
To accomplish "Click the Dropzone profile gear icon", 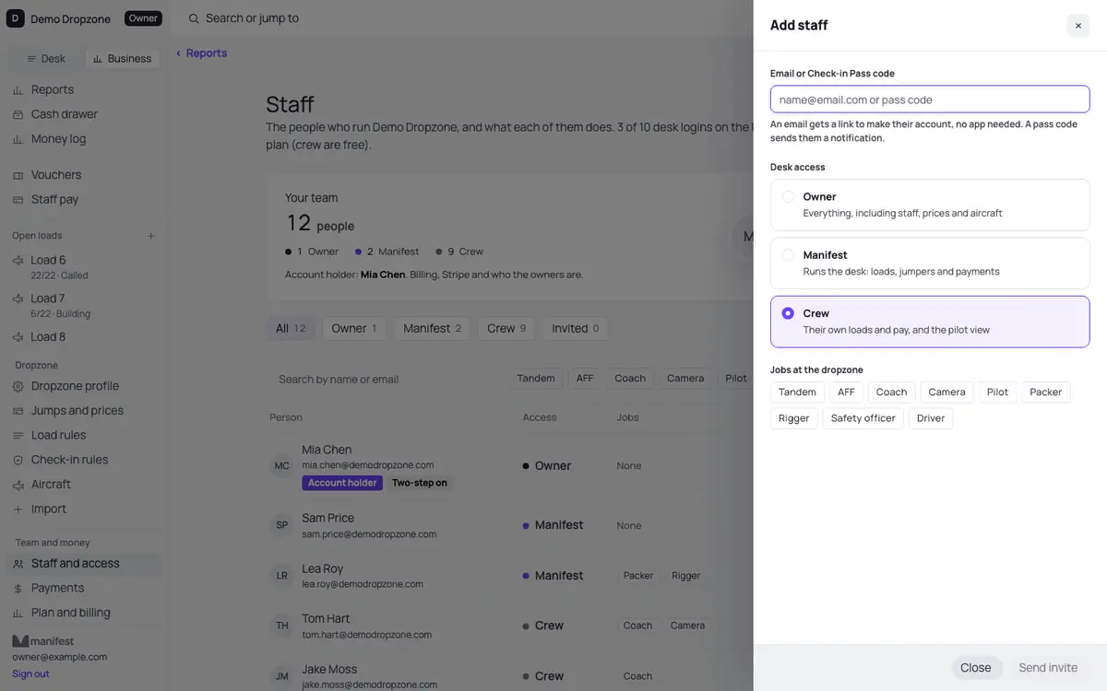I will point(18,386).
